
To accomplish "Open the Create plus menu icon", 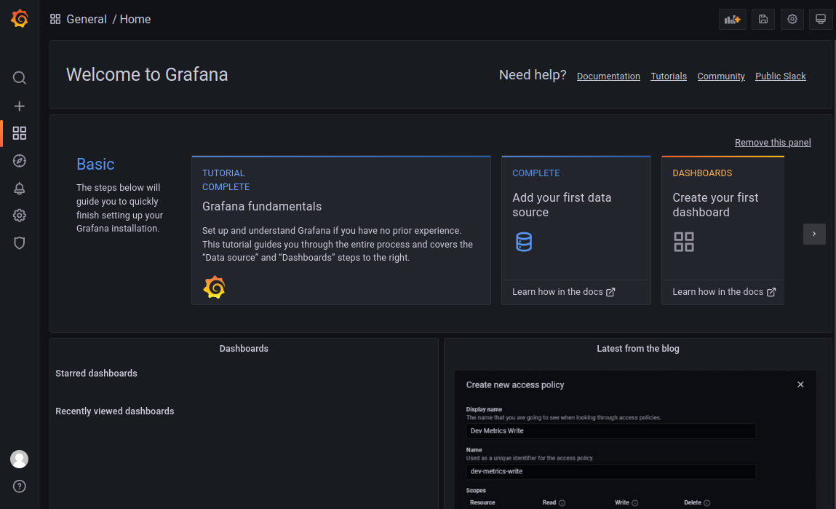I will point(19,106).
